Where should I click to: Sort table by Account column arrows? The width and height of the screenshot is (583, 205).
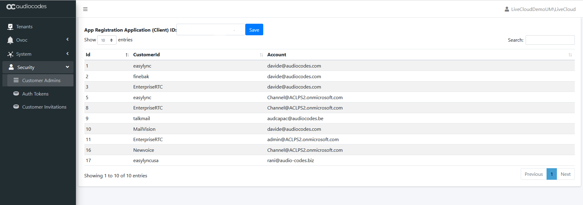570,55
